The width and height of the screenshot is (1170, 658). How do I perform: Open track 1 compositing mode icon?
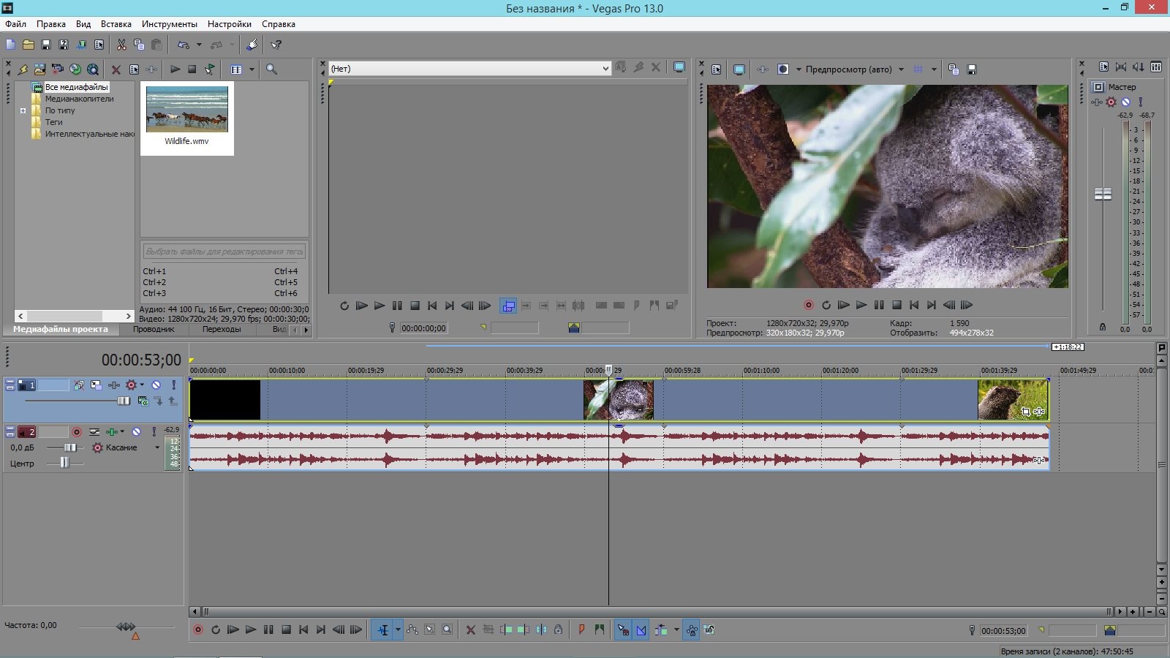click(x=143, y=401)
